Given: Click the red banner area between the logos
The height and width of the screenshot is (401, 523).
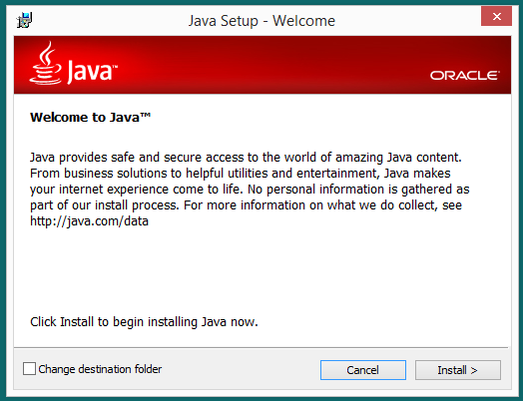Looking at the screenshot, I should 273,65.
